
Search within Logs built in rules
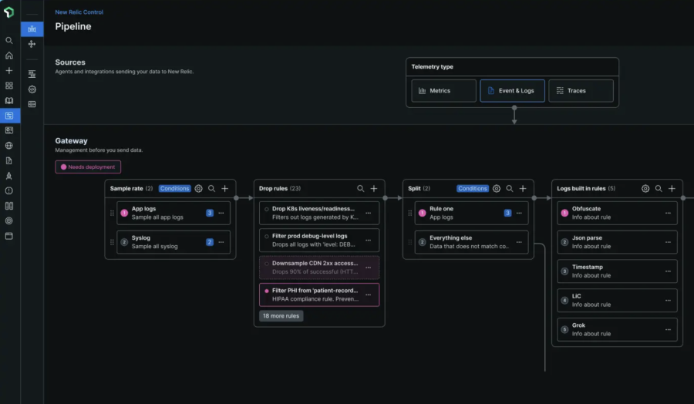click(x=659, y=188)
